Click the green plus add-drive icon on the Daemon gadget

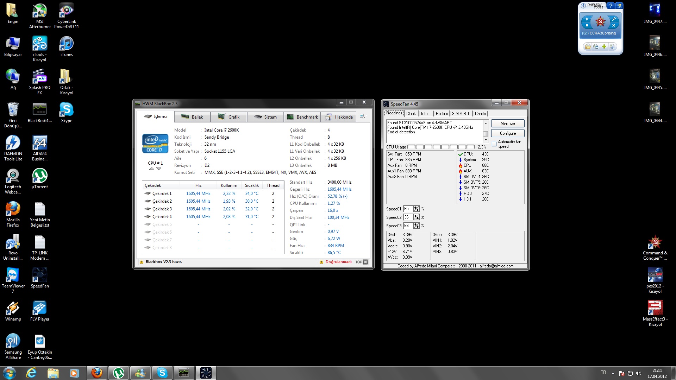tap(604, 46)
